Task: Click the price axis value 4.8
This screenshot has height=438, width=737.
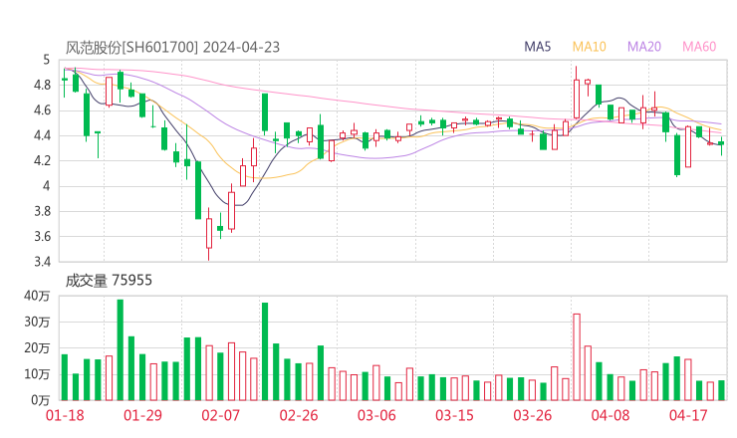Action: click(x=42, y=85)
